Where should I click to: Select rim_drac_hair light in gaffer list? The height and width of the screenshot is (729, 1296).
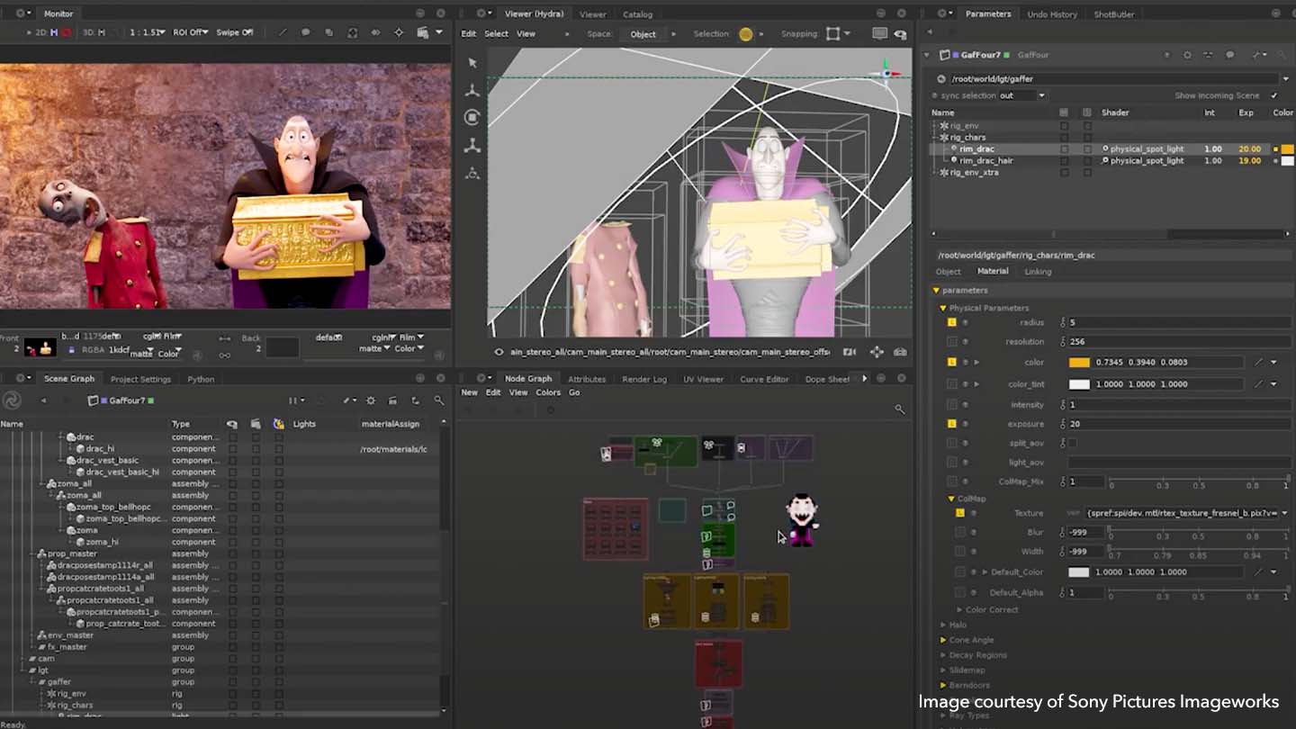pyautogui.click(x=986, y=160)
